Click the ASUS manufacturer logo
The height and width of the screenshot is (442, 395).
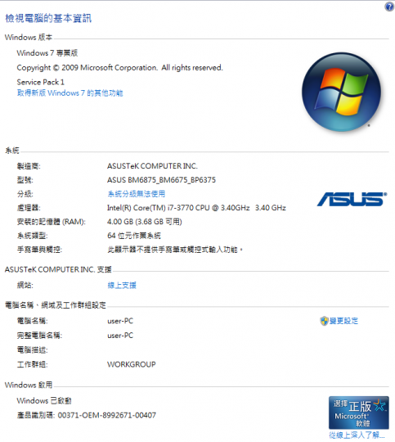coord(352,199)
